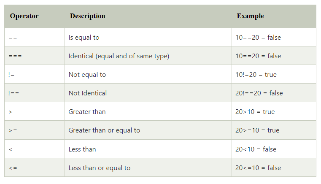Click the Description column header
Screen dimensions: 321x184
point(88,16)
